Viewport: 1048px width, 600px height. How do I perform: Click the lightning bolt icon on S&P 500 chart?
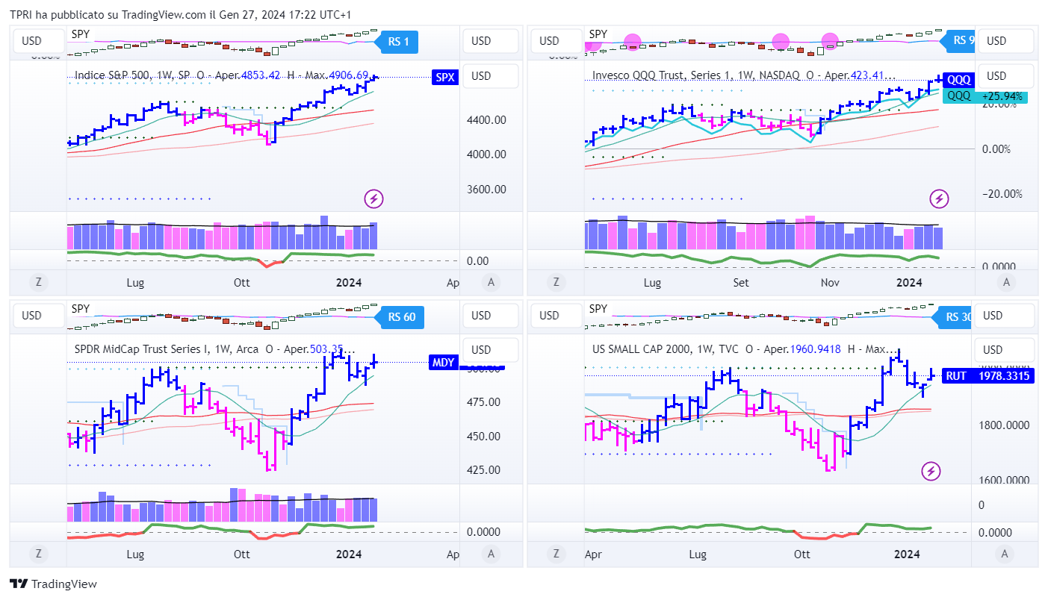point(373,199)
